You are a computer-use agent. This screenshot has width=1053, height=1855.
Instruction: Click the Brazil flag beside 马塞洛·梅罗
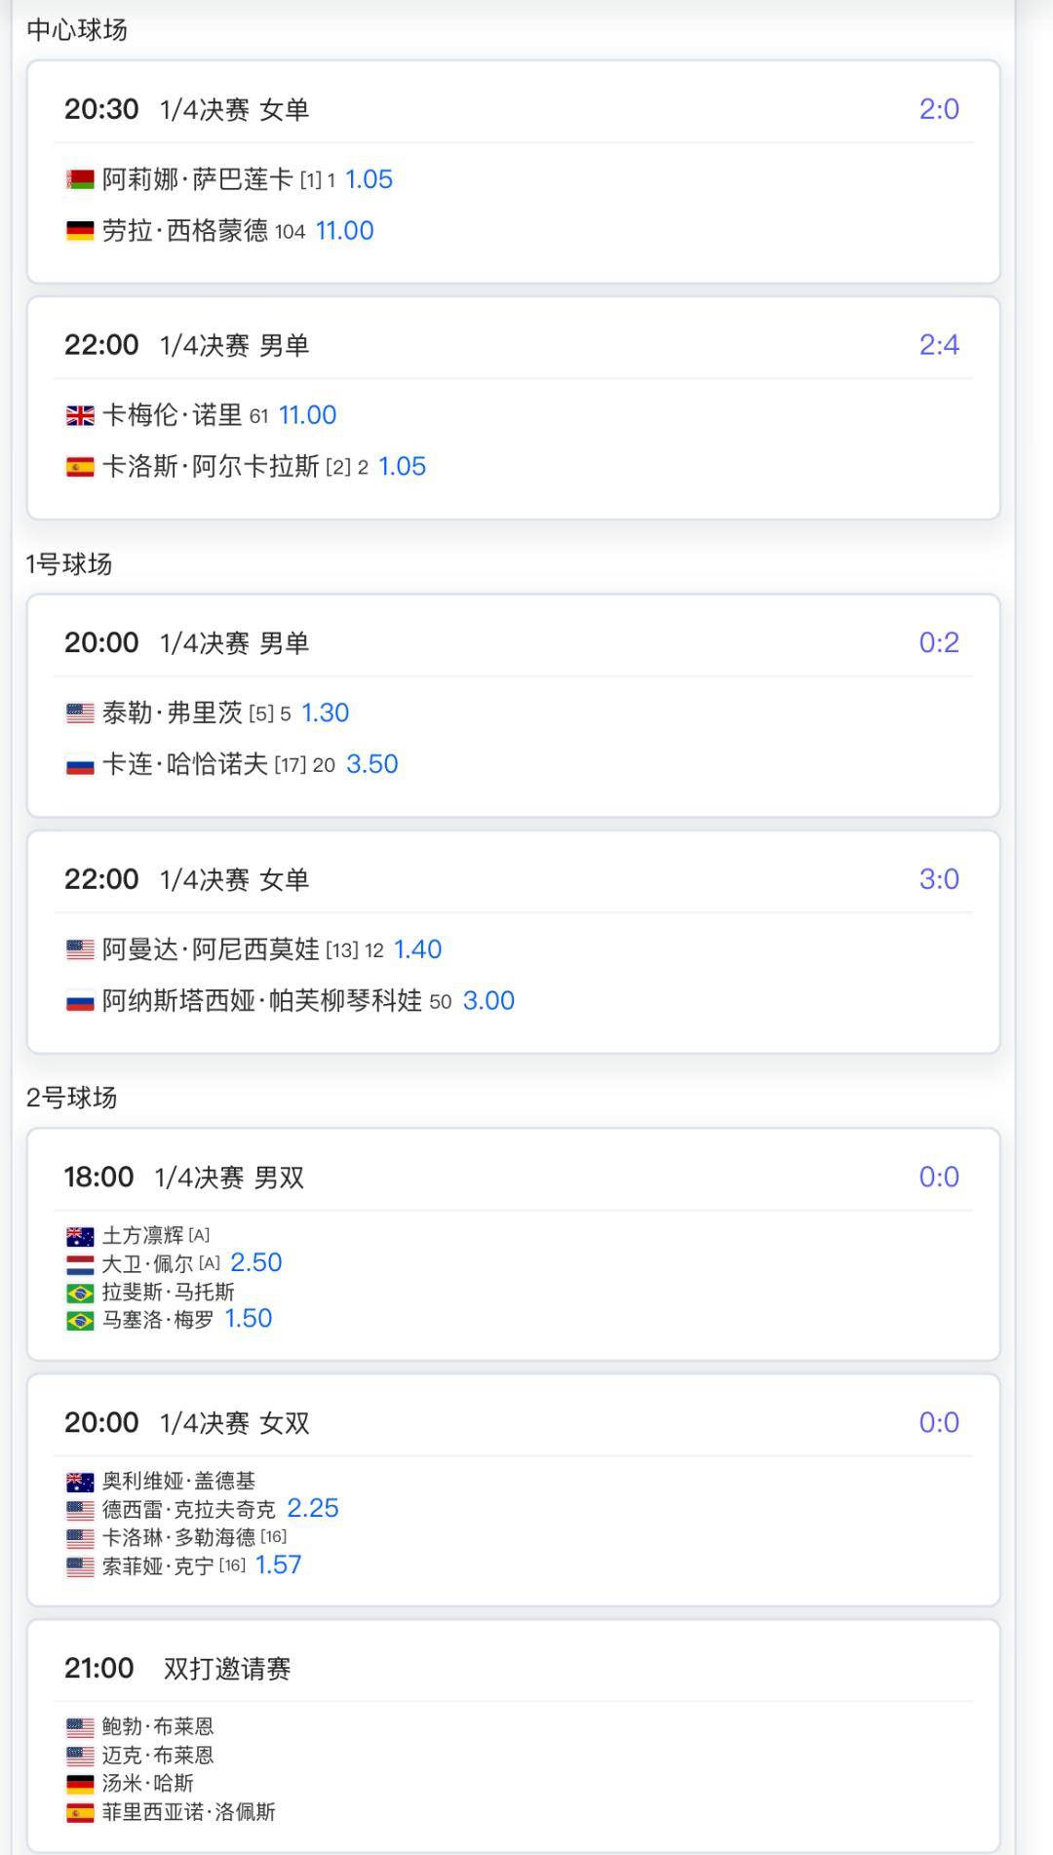point(80,1321)
